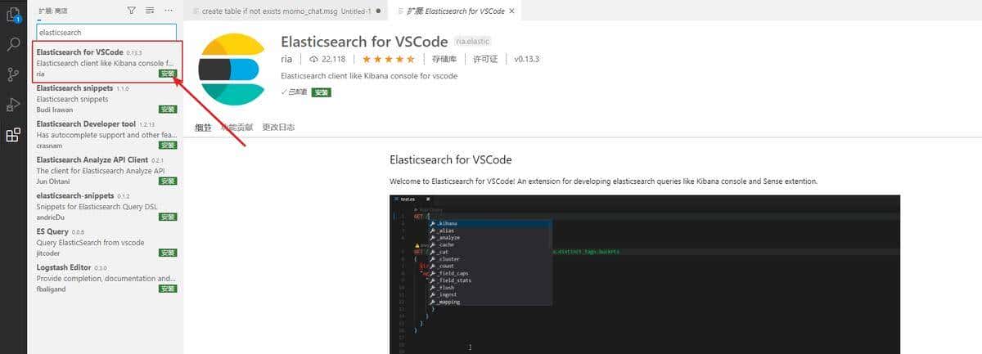The image size is (982, 354).
Task: Click the v0.13.3 version label
Action: [527, 59]
